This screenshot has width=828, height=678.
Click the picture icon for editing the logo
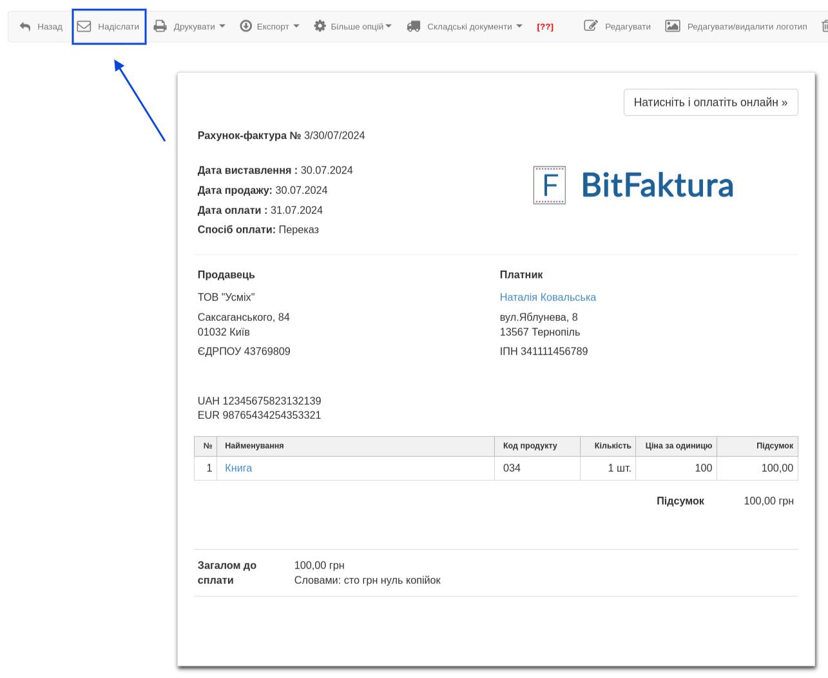coord(672,26)
